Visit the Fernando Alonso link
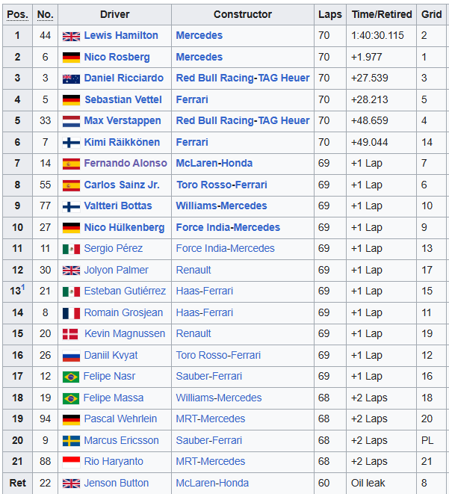Viewport: 449px width, 494px height. pos(126,163)
